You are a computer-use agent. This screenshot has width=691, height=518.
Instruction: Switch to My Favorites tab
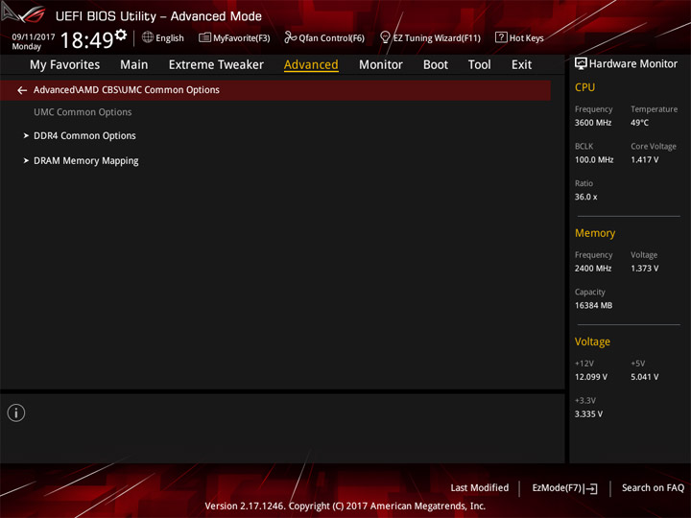pos(65,65)
